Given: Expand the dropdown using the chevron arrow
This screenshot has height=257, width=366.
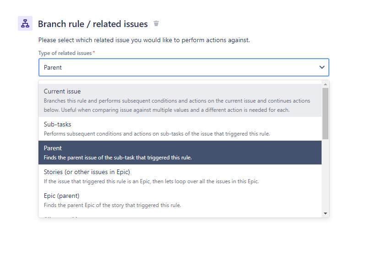Looking at the screenshot, I should 322,67.
